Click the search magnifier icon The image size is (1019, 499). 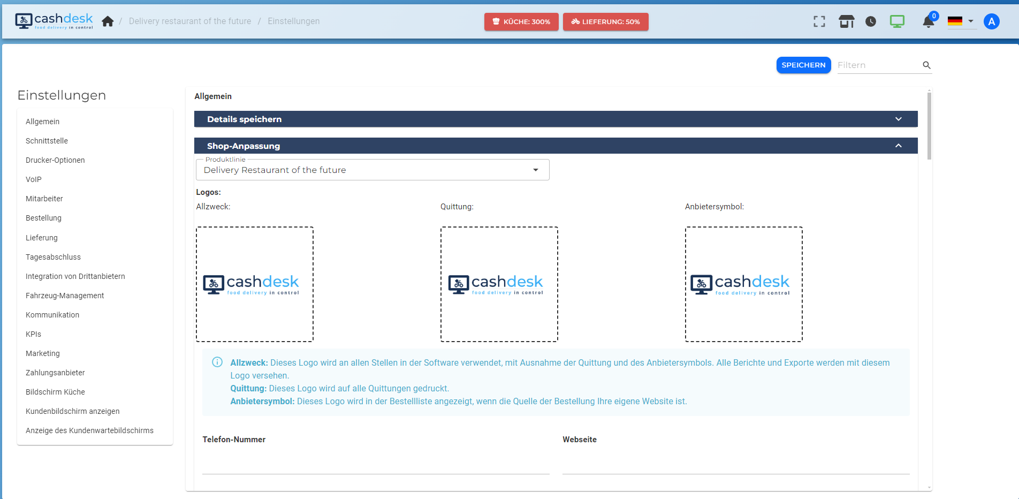(x=927, y=65)
